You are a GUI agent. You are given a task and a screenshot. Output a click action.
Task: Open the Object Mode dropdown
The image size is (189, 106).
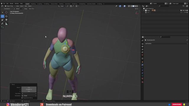coord(10,6)
